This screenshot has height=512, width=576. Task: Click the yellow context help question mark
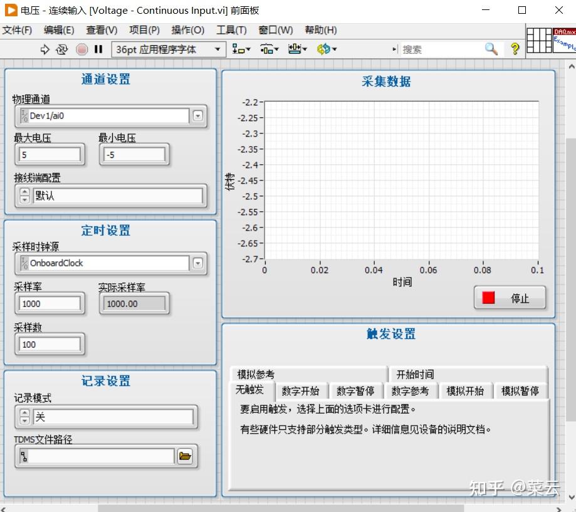tap(515, 49)
